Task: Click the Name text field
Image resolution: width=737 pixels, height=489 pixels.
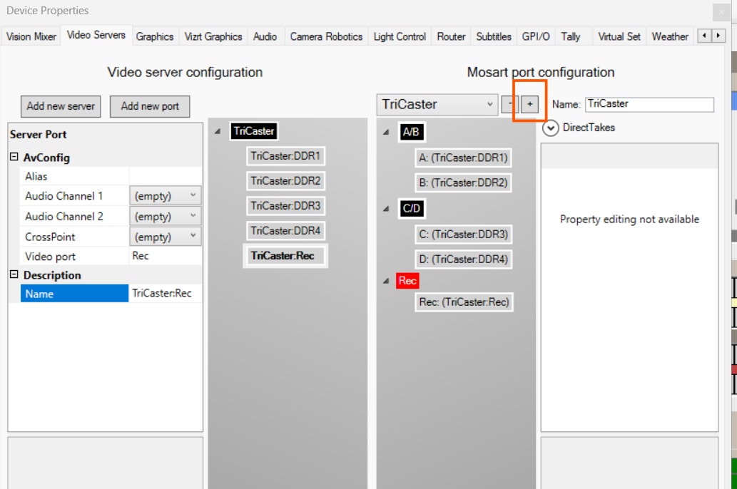Action: pos(649,104)
